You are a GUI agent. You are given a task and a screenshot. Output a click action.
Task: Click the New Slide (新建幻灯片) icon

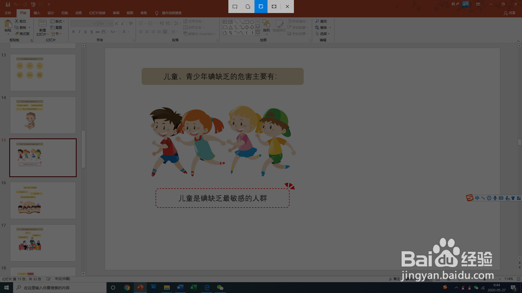(42, 24)
